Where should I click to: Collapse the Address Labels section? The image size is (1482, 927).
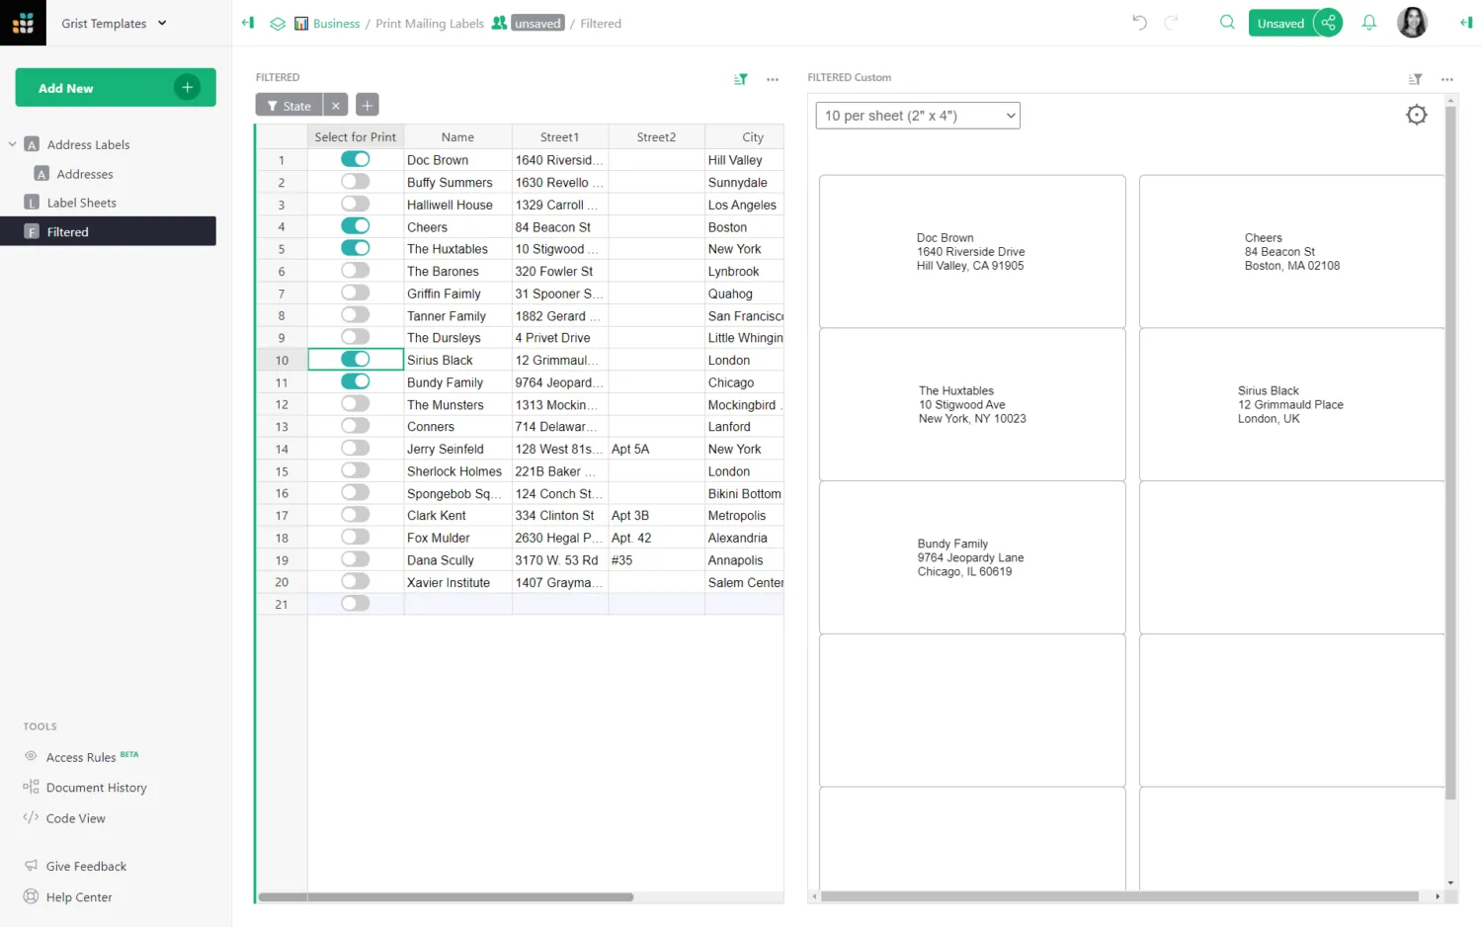13,143
